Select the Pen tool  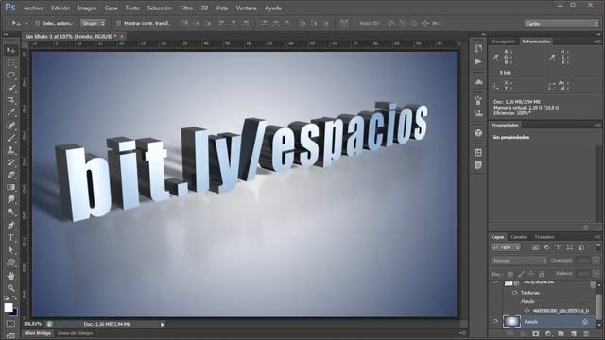(10, 225)
